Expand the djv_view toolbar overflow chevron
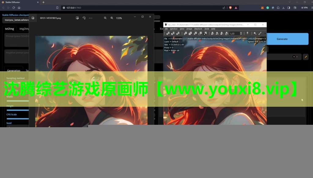Screen dimensions: 313x178 click(x=265, y=33)
